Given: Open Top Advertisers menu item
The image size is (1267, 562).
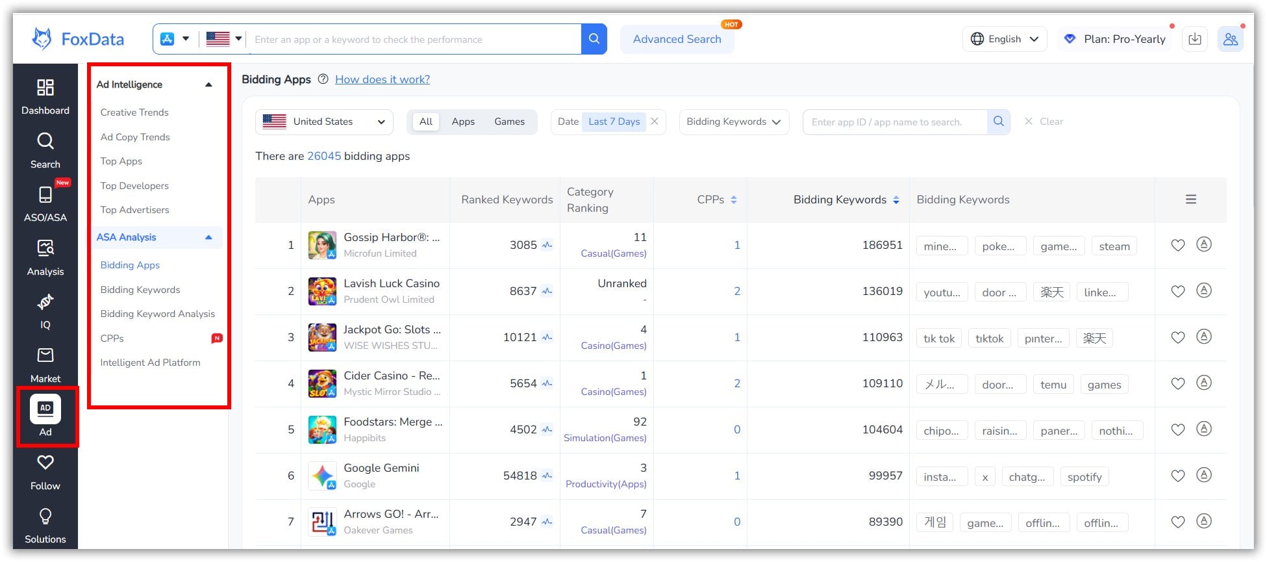Looking at the screenshot, I should pyautogui.click(x=134, y=210).
